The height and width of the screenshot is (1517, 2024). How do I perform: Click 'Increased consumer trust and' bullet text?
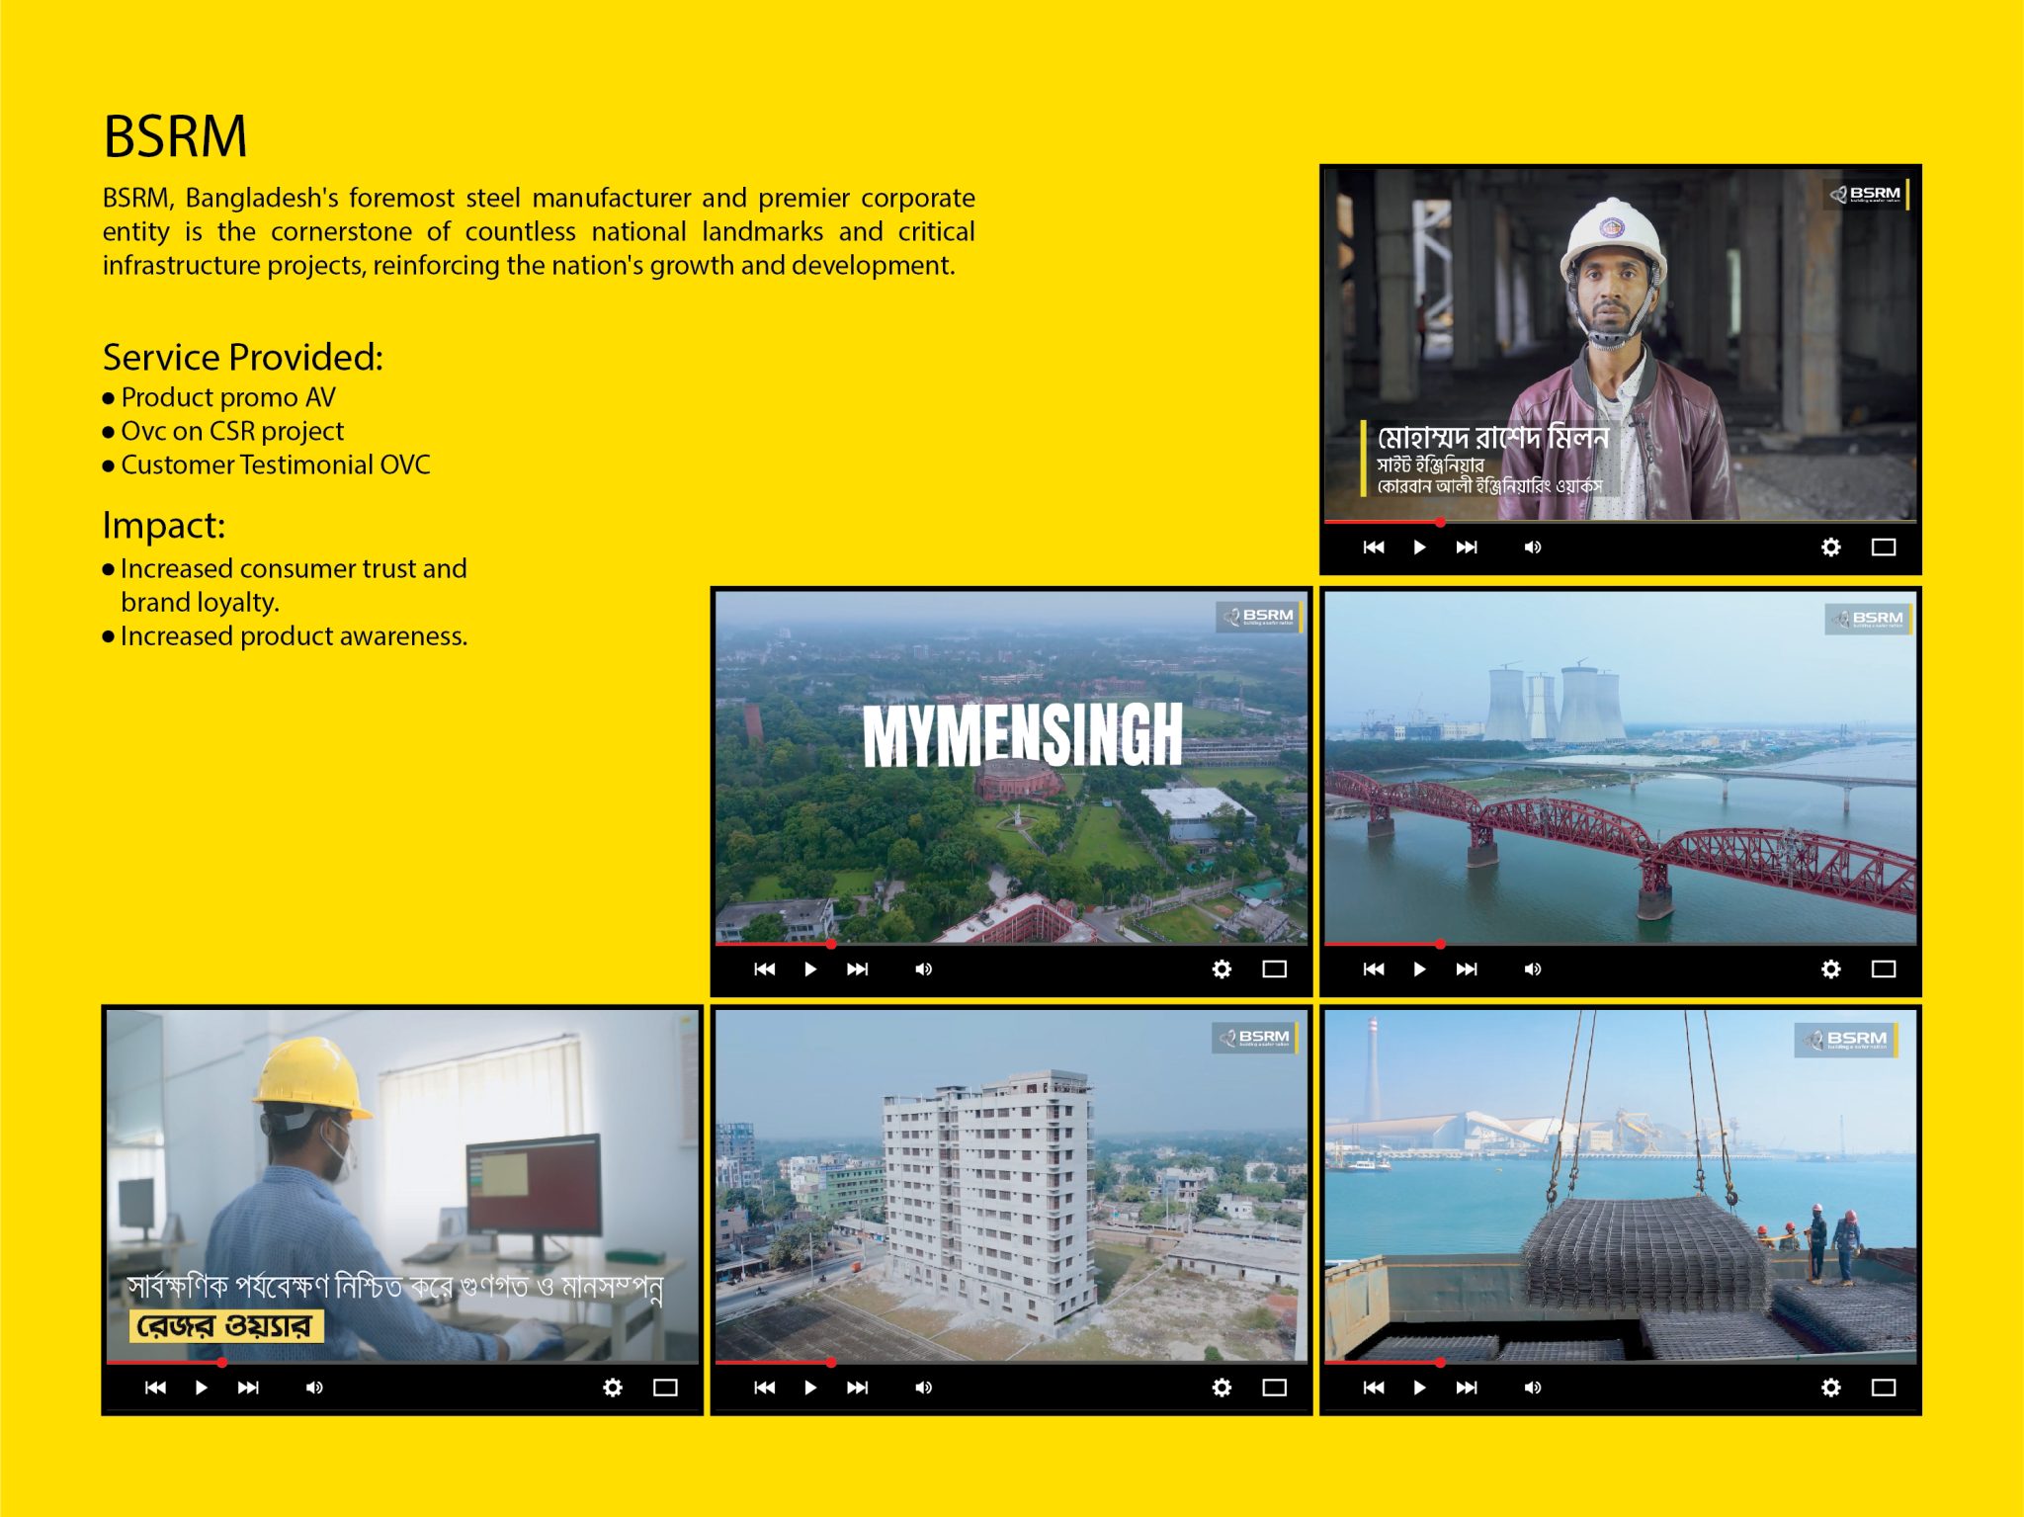[294, 568]
